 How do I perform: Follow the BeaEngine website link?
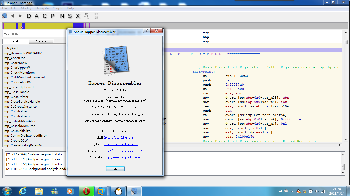pyautogui.click(x=123, y=151)
